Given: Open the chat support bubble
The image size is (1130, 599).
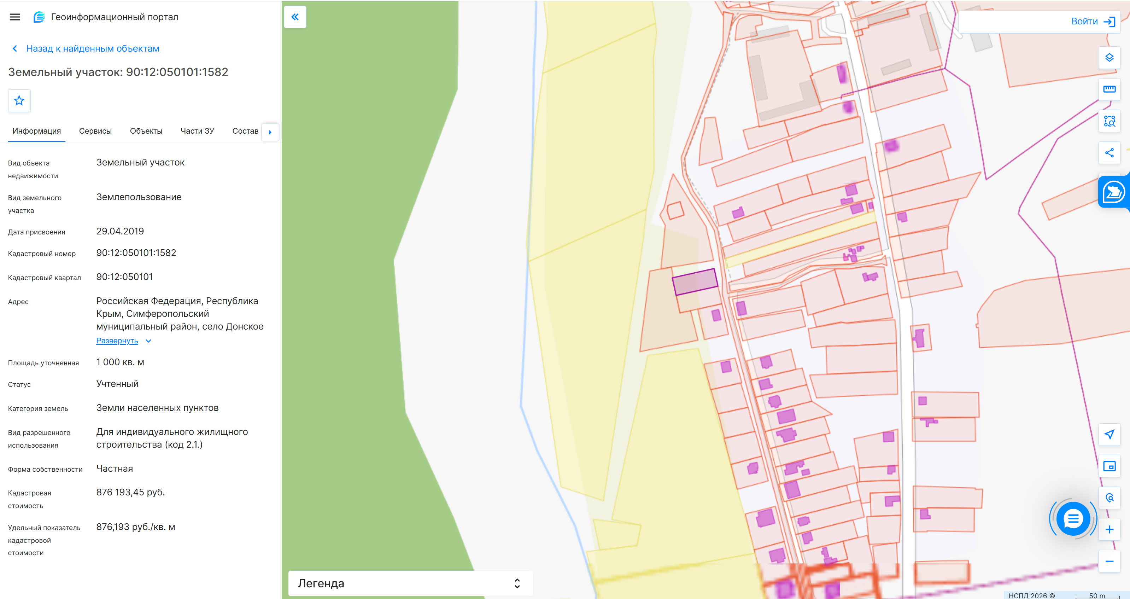Looking at the screenshot, I should [1073, 519].
